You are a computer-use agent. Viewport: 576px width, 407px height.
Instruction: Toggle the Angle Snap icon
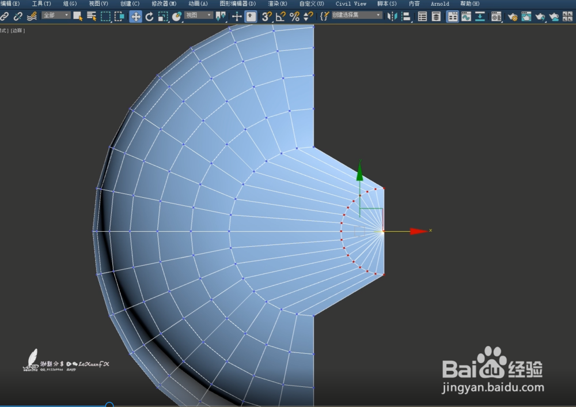click(x=281, y=16)
